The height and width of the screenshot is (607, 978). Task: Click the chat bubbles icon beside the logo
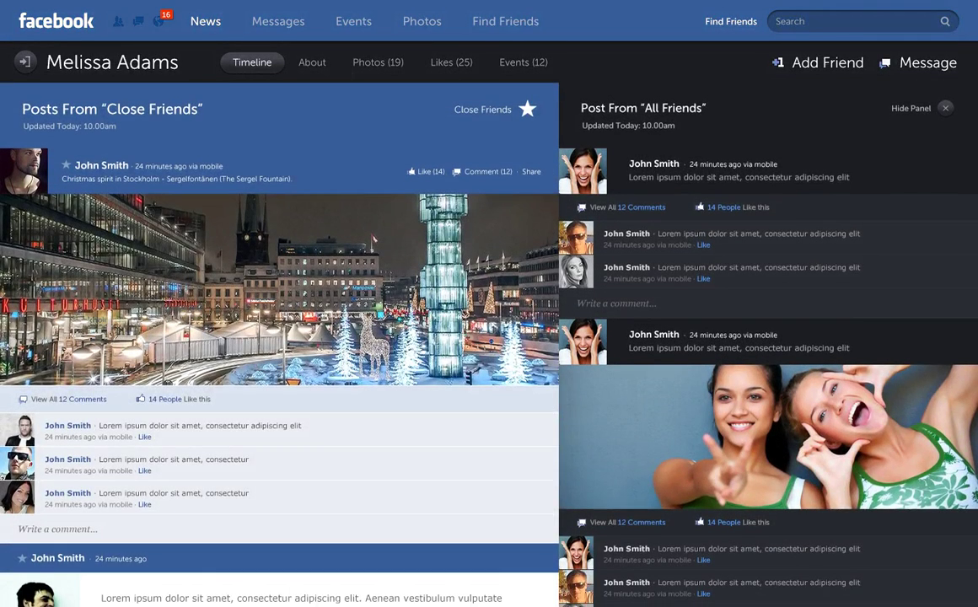click(x=137, y=21)
